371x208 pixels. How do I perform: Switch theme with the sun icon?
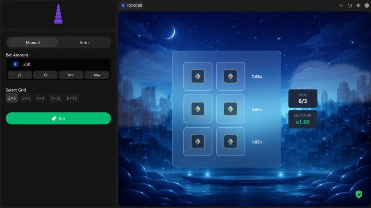pos(358,5)
